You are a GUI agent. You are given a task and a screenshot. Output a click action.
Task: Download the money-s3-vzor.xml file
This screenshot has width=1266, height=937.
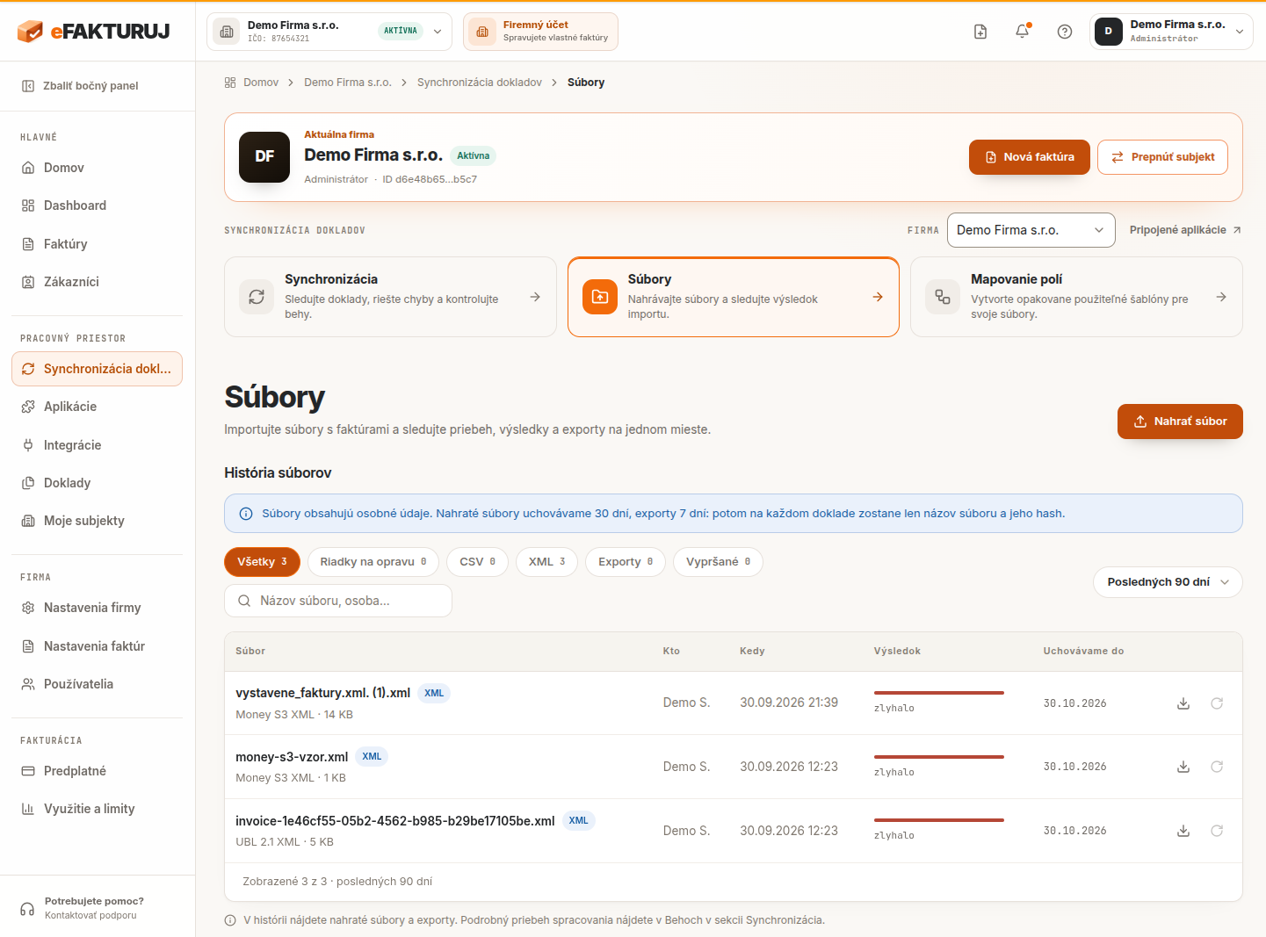(1183, 767)
